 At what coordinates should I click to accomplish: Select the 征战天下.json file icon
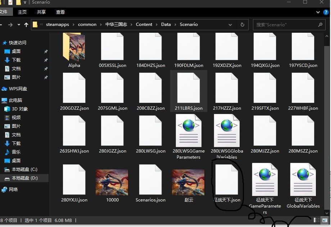click(x=227, y=180)
